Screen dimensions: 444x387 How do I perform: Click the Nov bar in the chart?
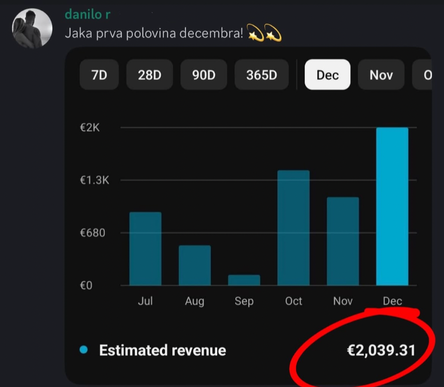[x=342, y=242]
